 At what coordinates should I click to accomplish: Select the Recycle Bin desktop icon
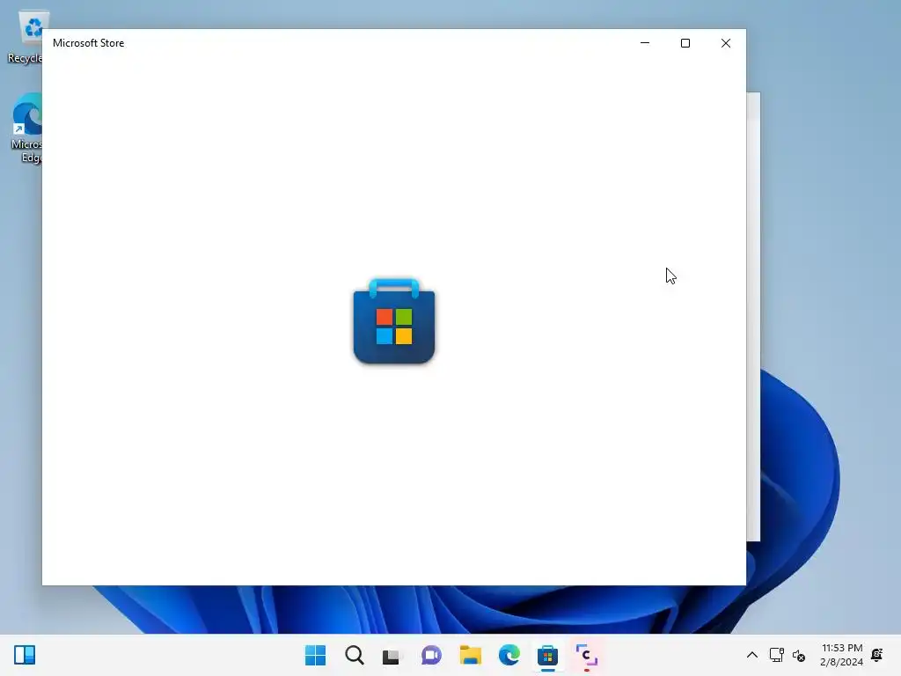(26, 37)
